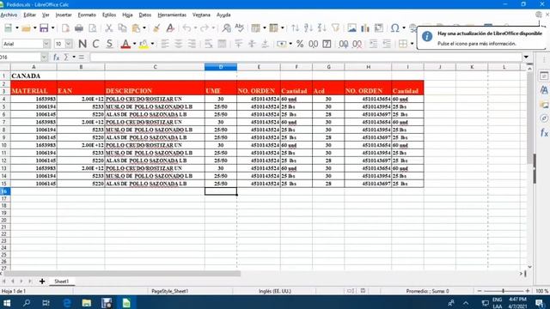
Task: Toggle wrap text icon
Action: point(209,44)
